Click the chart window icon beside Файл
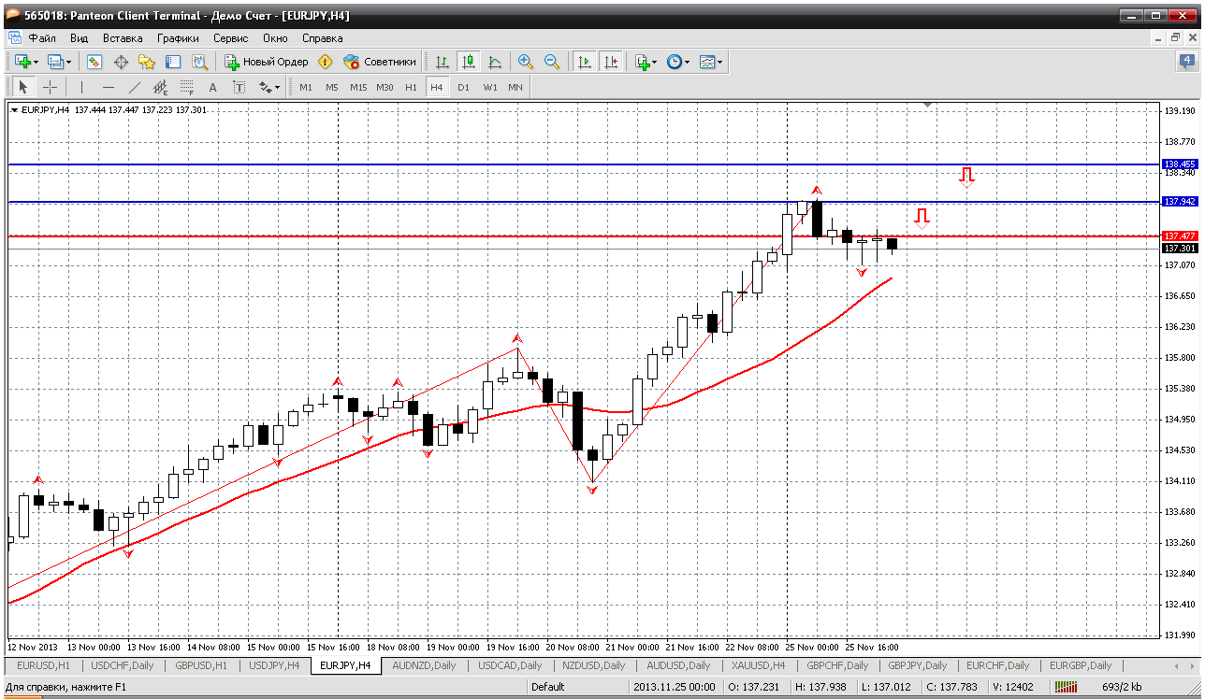The height and width of the screenshot is (699, 1205). (x=15, y=38)
